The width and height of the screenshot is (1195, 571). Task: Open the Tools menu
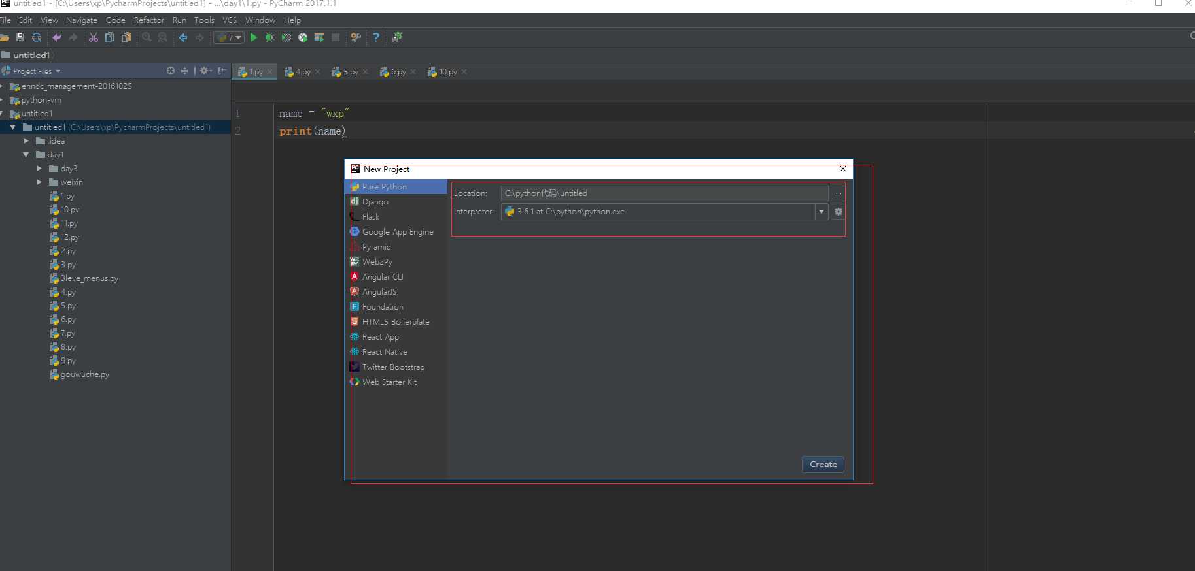coord(204,20)
